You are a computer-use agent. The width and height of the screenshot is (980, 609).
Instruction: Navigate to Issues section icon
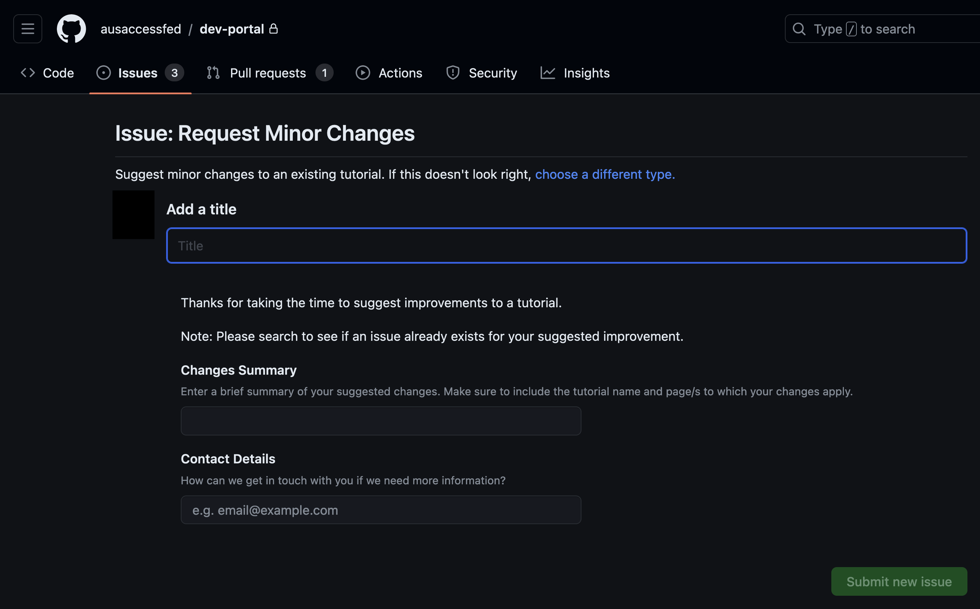click(104, 72)
